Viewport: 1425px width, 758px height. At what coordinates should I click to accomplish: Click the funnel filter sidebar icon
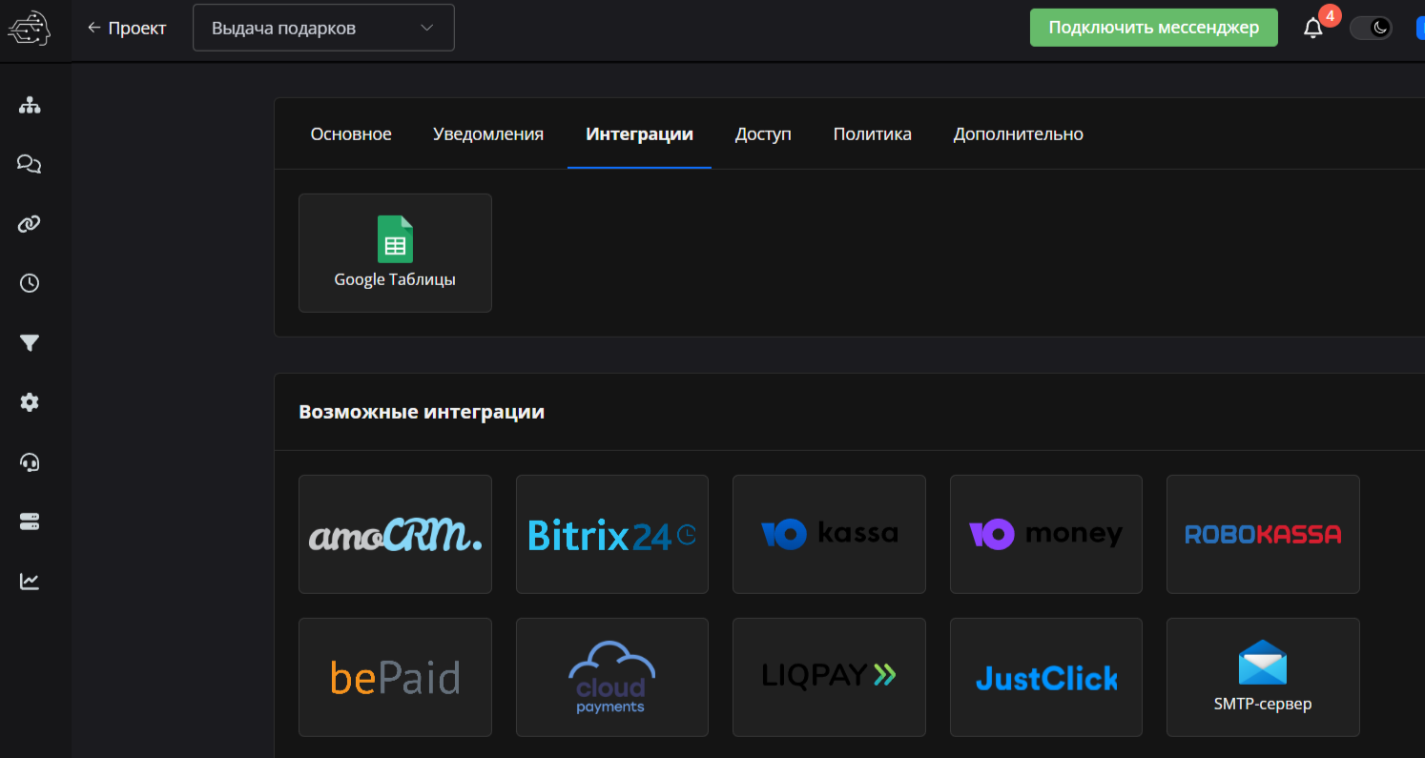[x=30, y=343]
